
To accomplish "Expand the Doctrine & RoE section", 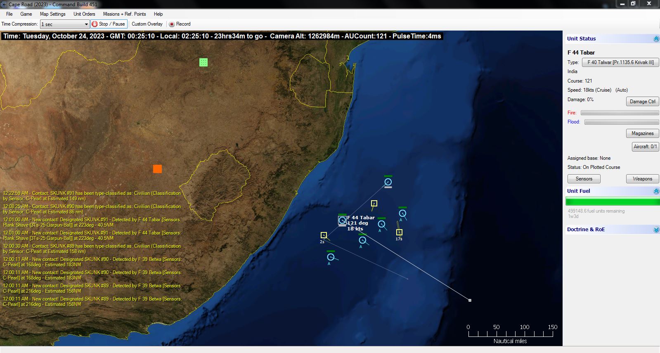I will click(x=656, y=230).
